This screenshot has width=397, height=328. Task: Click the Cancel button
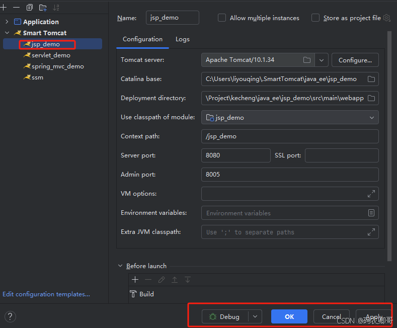point(332,316)
